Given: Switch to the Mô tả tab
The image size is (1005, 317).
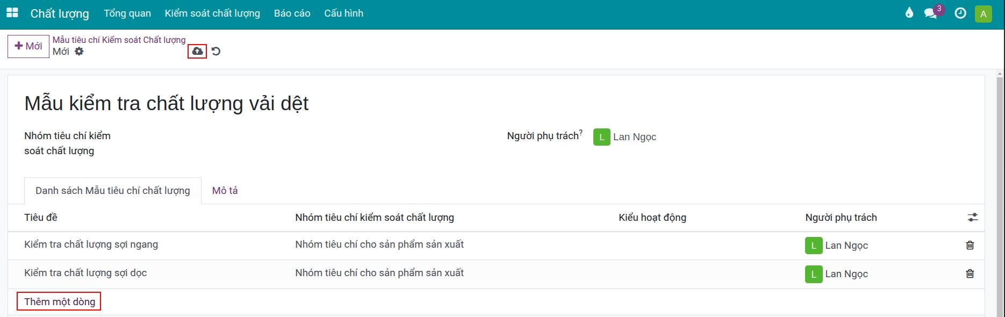Looking at the screenshot, I should click(x=225, y=191).
